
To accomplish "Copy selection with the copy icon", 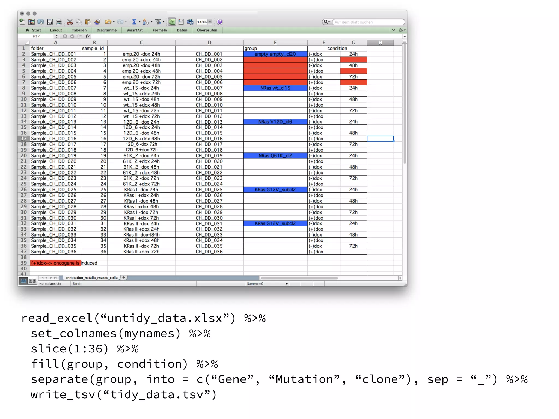I will coord(79,22).
